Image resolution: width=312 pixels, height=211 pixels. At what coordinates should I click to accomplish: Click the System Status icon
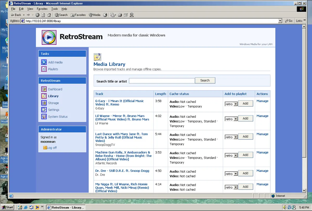pos(44,116)
